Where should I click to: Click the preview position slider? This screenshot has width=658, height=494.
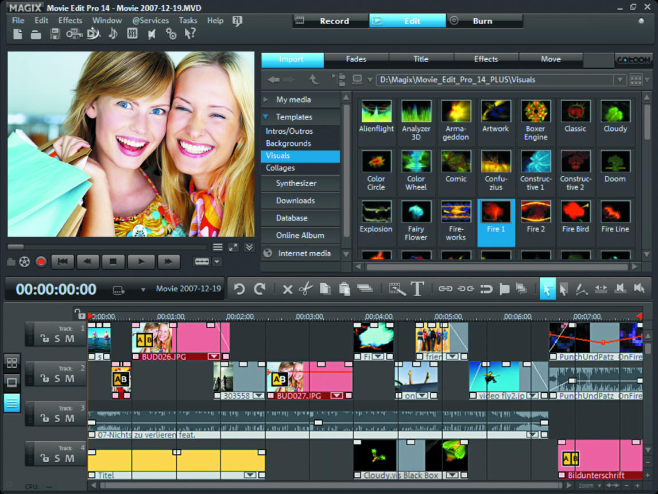point(15,247)
